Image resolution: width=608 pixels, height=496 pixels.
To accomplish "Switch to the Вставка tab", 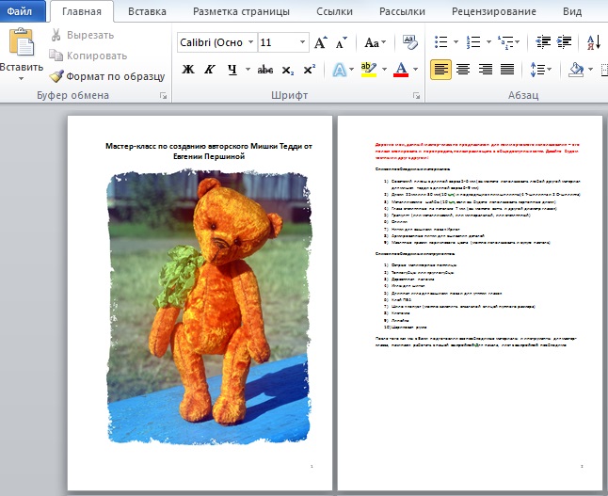I will (147, 11).
